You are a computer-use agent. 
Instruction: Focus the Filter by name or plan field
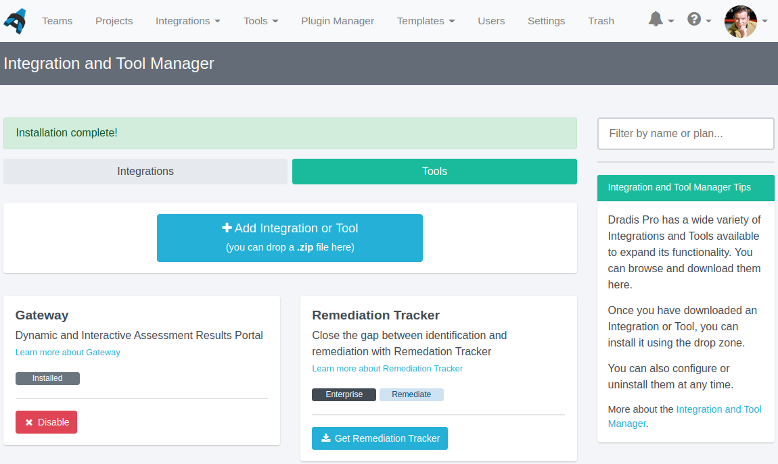[686, 134]
